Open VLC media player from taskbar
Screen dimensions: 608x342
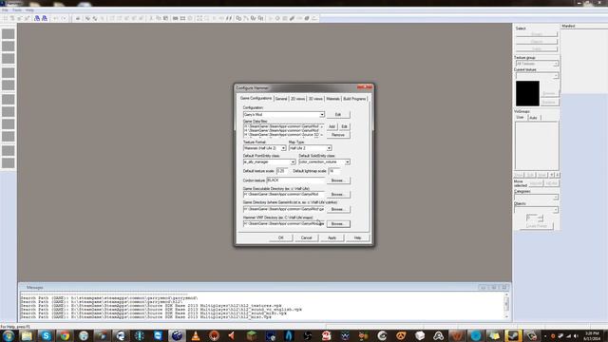coord(196,335)
